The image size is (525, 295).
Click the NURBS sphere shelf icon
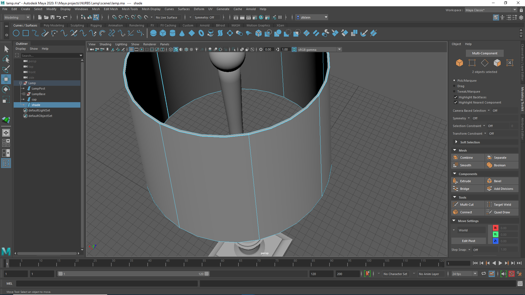coord(153,33)
